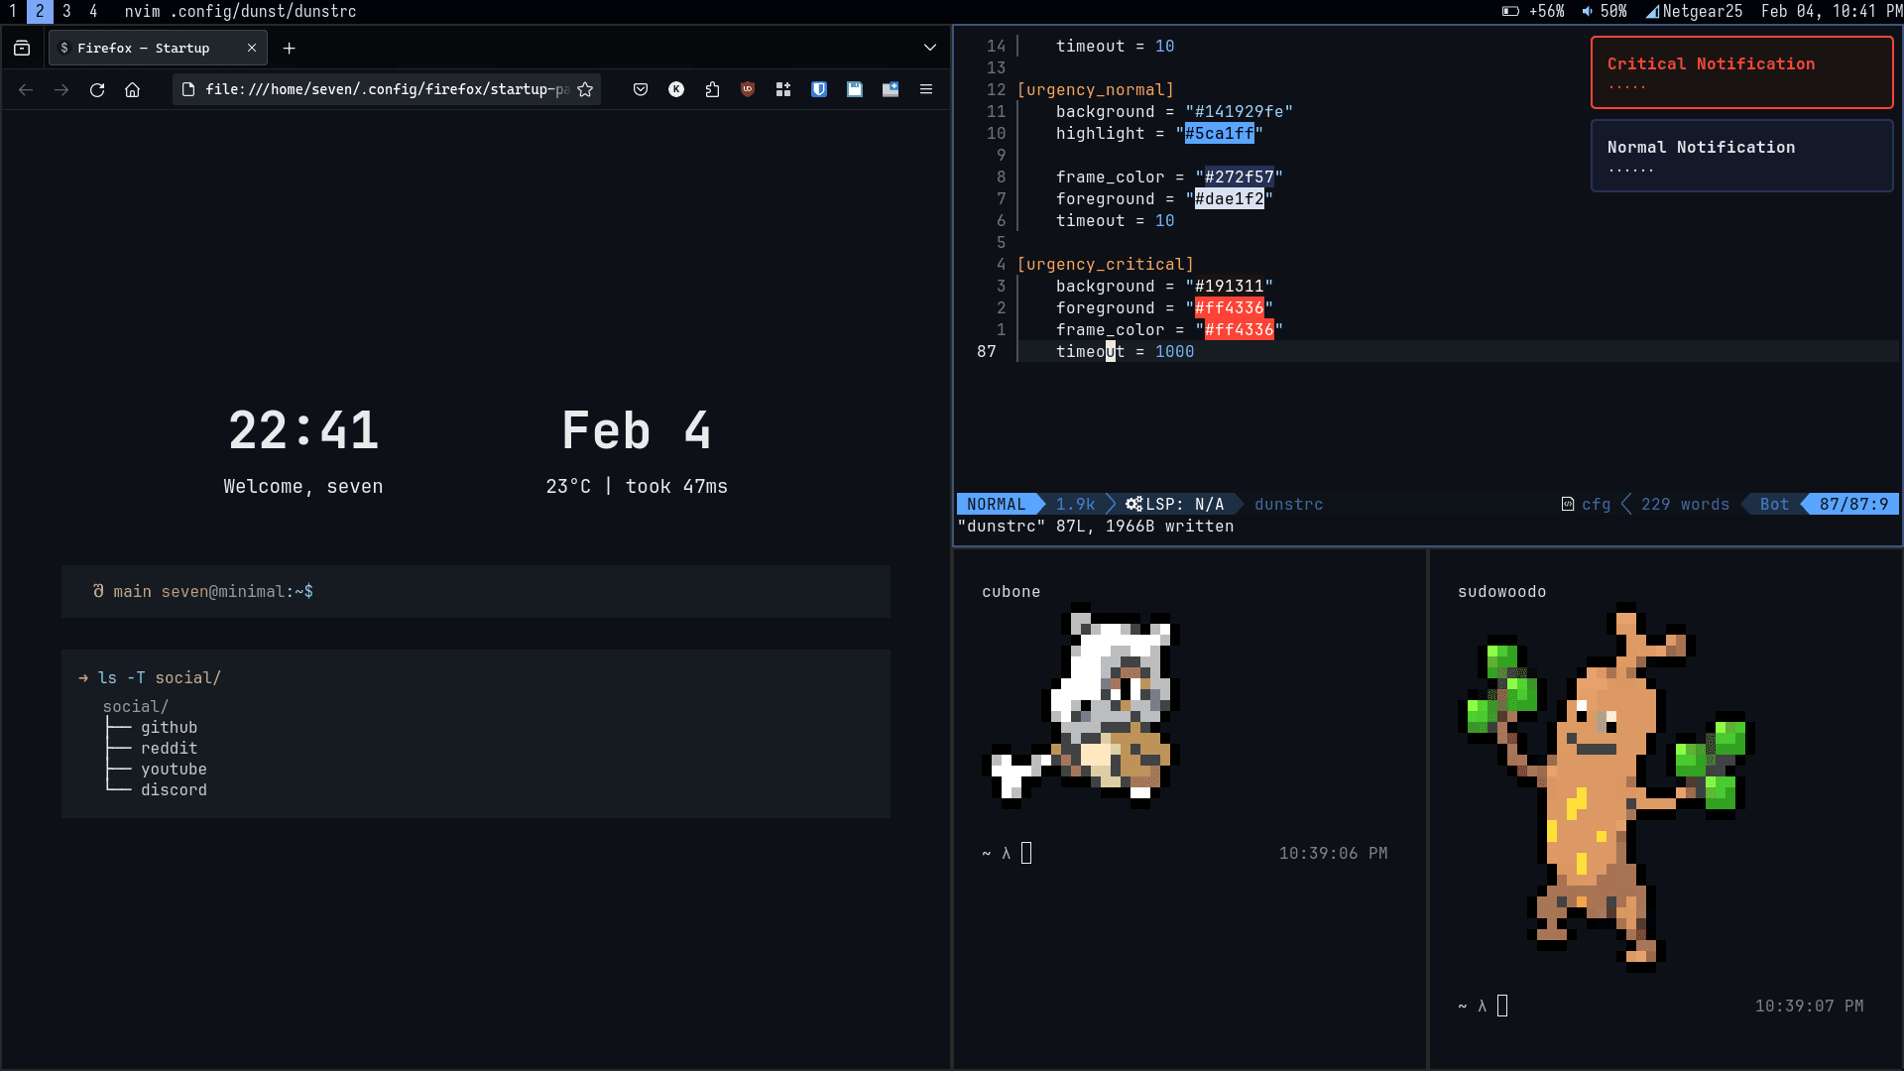Click the critical frame_color #ff4336 value
The image size is (1904, 1071).
coord(1240,330)
